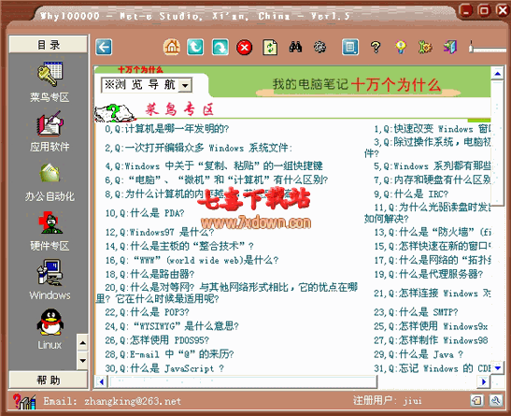Click the sidebar scroll up arrow

[x=82, y=343]
